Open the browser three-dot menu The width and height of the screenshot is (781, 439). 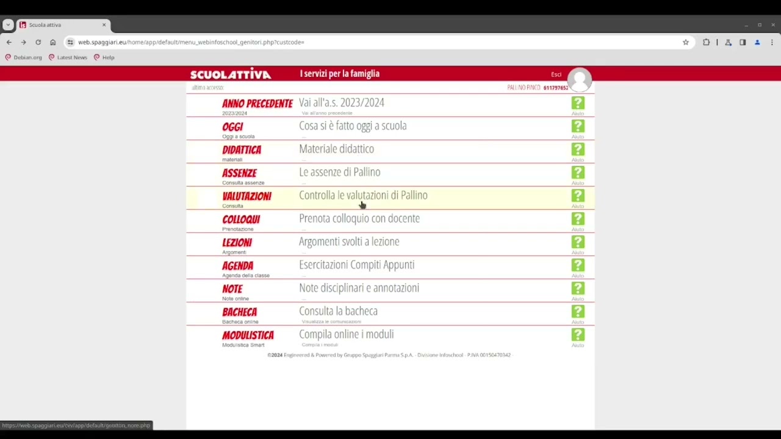click(772, 42)
